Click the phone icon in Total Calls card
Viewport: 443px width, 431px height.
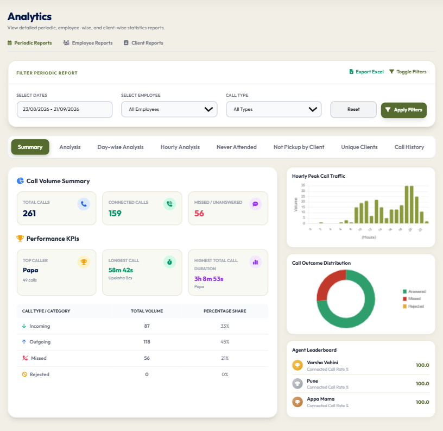[84, 204]
